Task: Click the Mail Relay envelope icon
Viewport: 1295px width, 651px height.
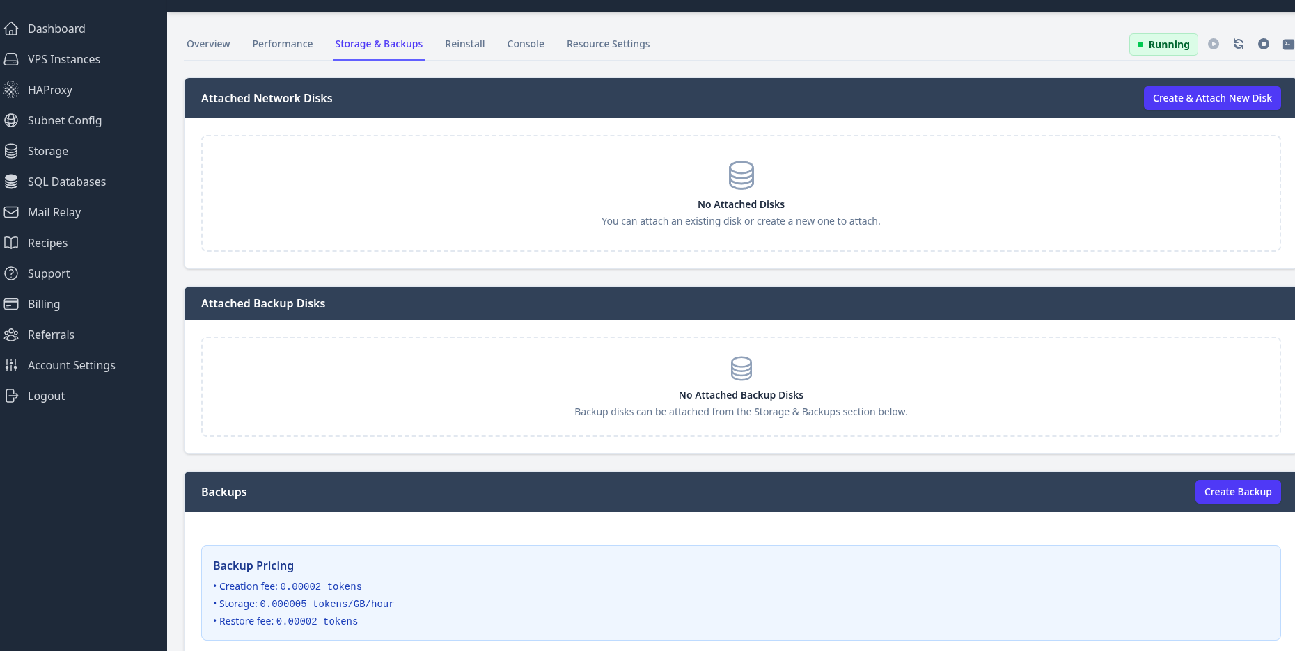Action: (11, 212)
